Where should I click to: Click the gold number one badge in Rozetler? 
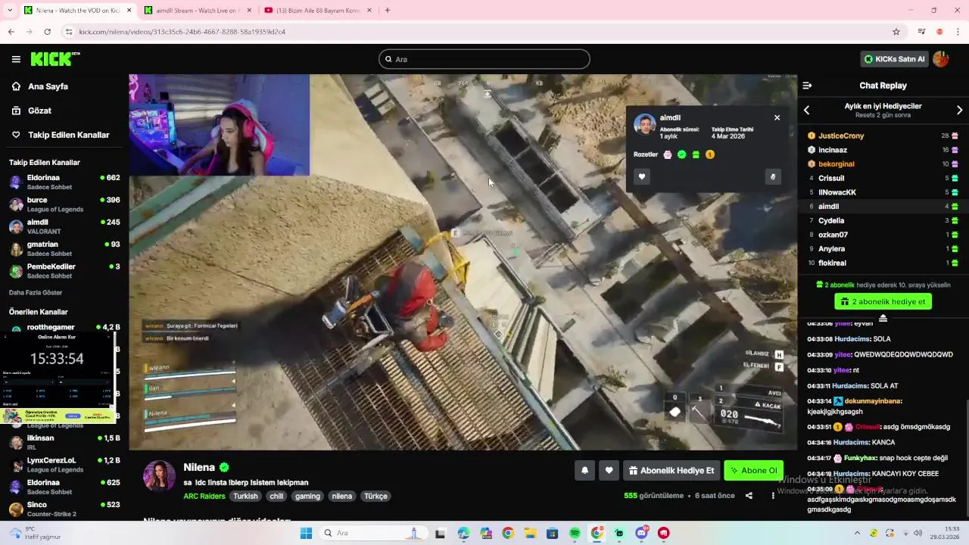710,154
